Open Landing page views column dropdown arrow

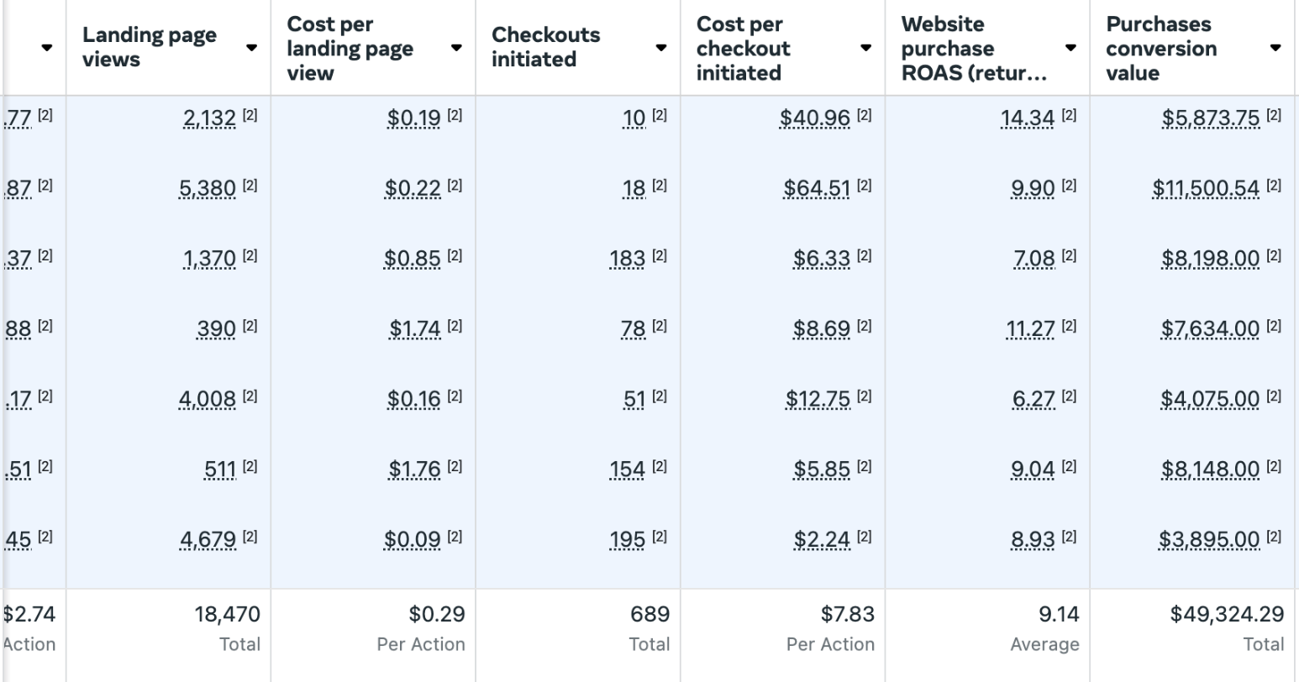pyautogui.click(x=251, y=48)
